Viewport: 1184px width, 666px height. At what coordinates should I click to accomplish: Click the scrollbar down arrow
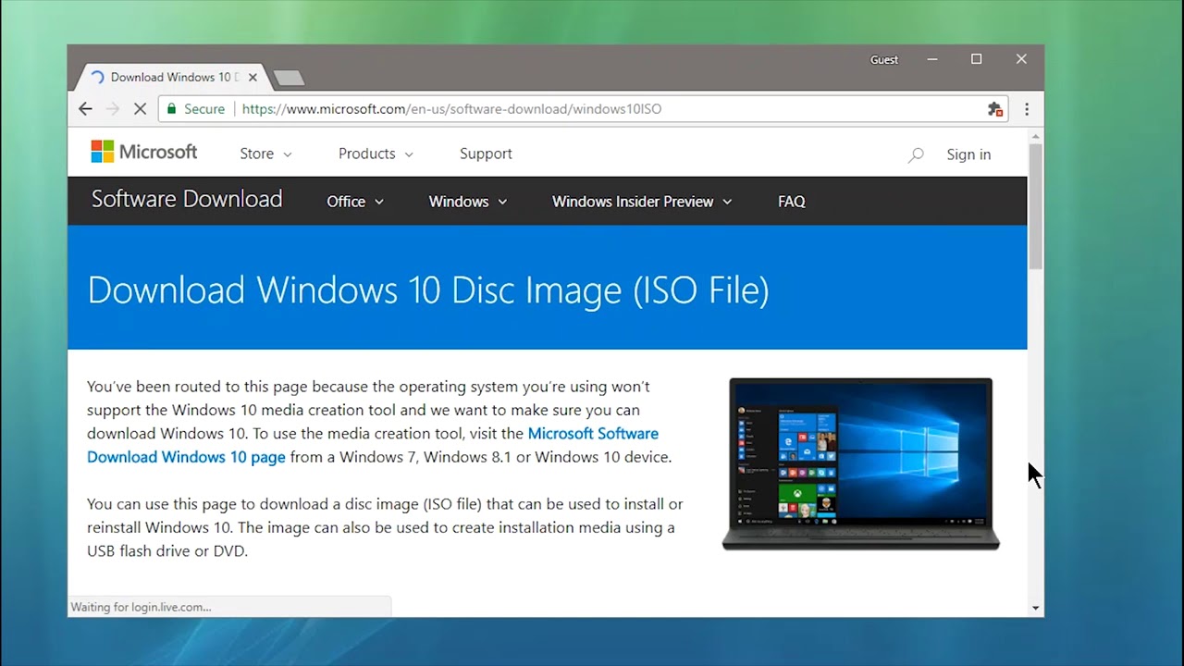point(1036,608)
